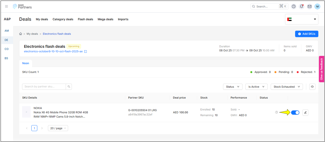The height and width of the screenshot is (142, 325).
Task: Click the SKU search magnifier button
Action: tap(69, 87)
